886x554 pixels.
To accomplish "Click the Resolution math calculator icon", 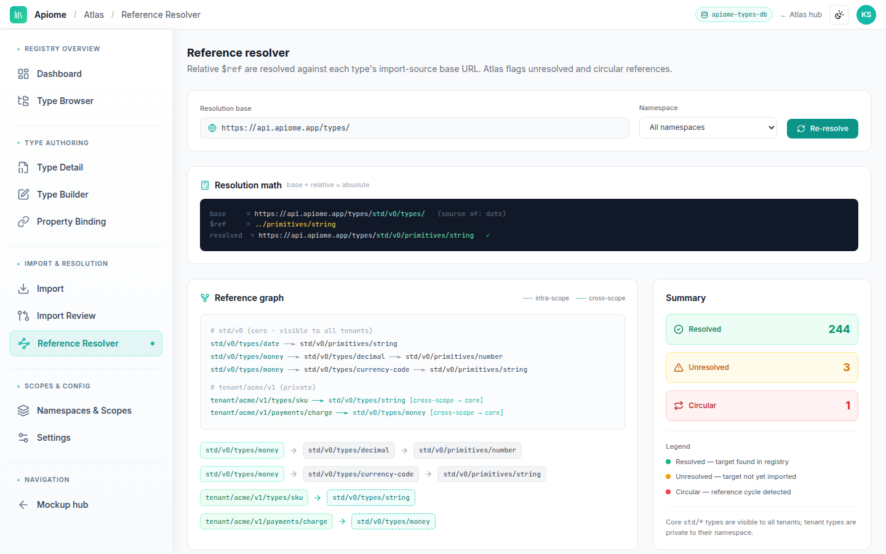I will click(205, 185).
